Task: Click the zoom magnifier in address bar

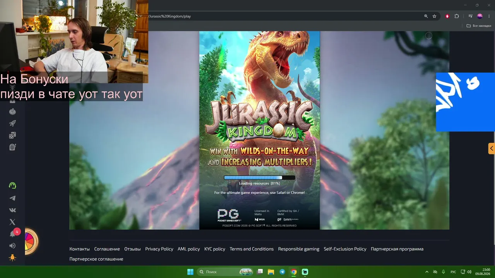Action: pos(426,16)
